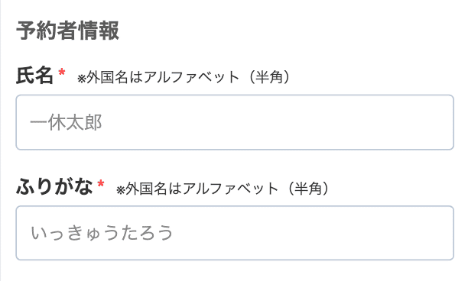Screen dimensions: 468x281
Task: Focus the ふりがな input field
Action: click(235, 233)
